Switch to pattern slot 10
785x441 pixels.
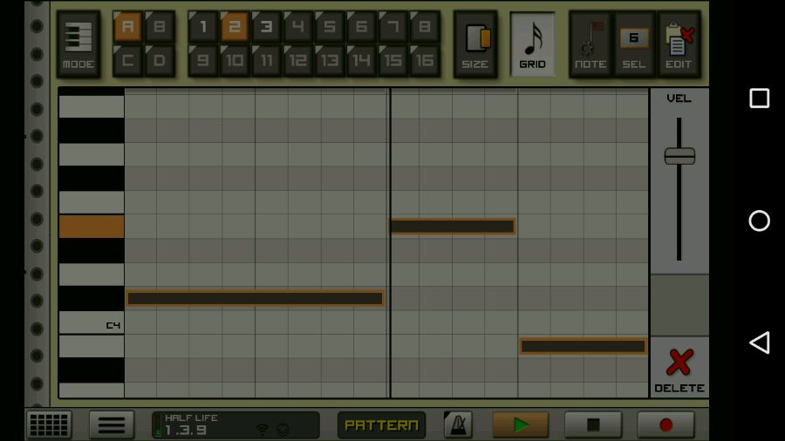pyautogui.click(x=235, y=60)
